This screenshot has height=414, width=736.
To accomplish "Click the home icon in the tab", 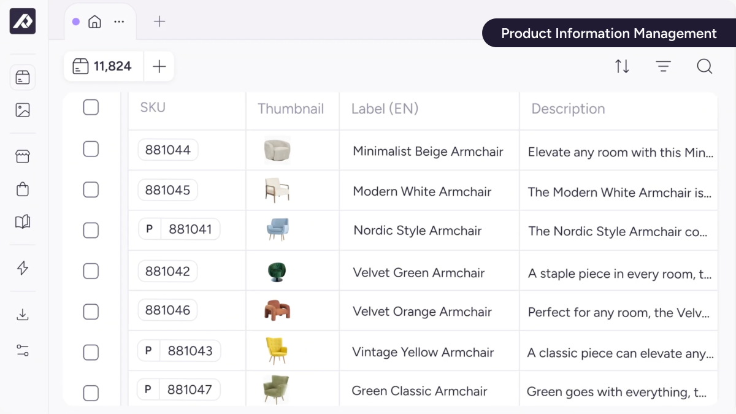I will 94,22.
